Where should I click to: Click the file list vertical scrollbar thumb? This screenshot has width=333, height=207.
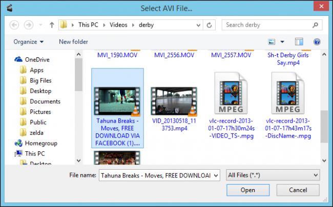324,127
